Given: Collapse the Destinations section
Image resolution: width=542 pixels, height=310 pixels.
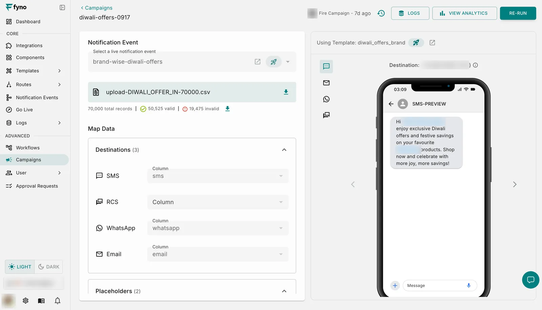Looking at the screenshot, I should (x=284, y=150).
